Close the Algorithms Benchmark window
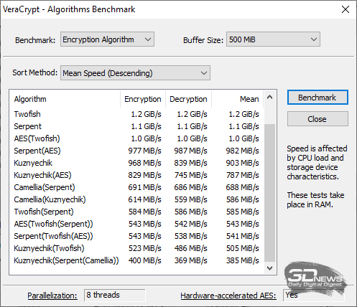The width and height of the screenshot is (357, 307). 346,9
